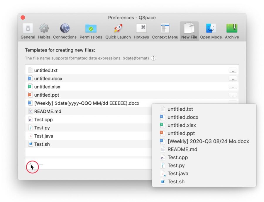Image resolution: width=264 pixels, height=202 pixels.
Task: Open date format help question mark
Action: (153, 58)
